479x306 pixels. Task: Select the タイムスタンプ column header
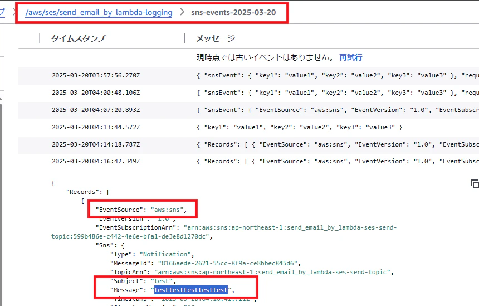[x=79, y=38]
